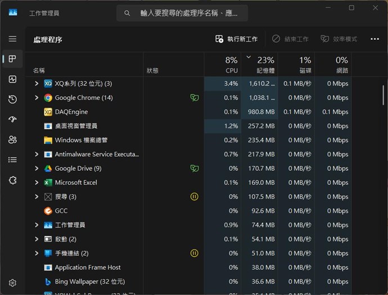
Task: Open the Users page in sidebar
Action: pos(12,140)
